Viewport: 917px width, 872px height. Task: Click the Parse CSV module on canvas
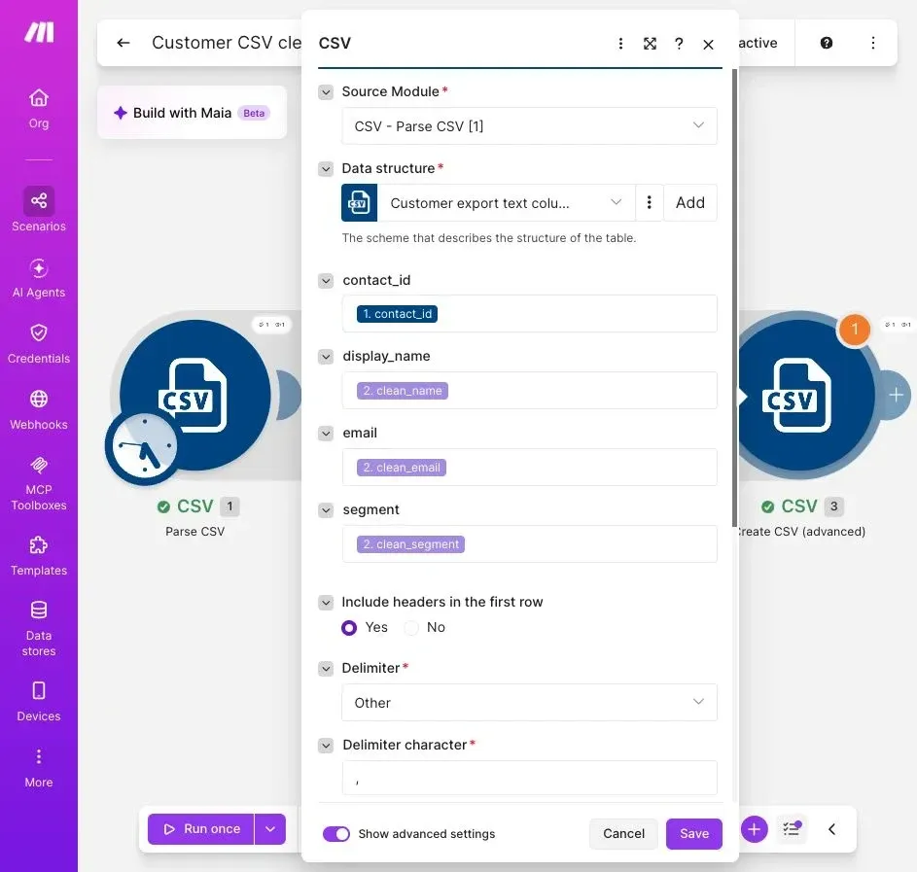[194, 395]
